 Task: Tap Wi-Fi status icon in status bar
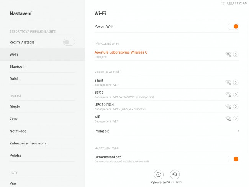tap(223, 3)
